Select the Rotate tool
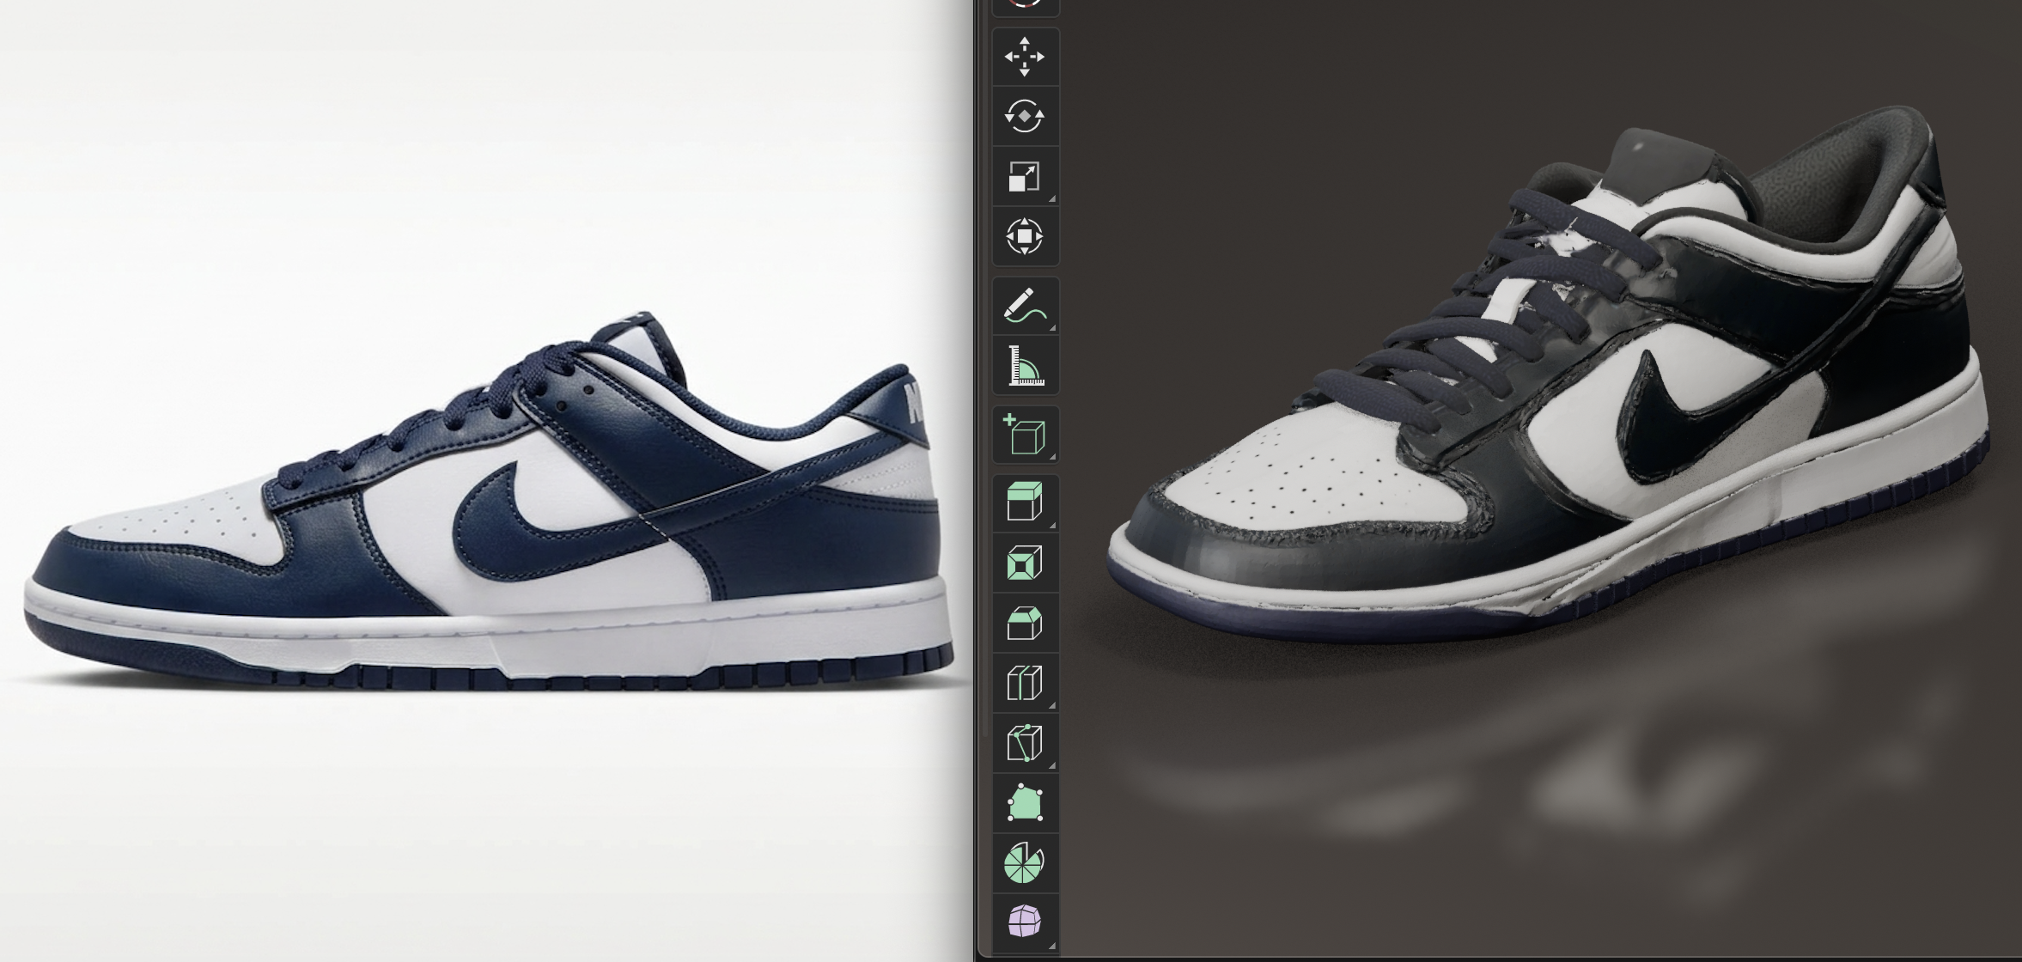Screen dimensions: 2022x962 (1025, 117)
